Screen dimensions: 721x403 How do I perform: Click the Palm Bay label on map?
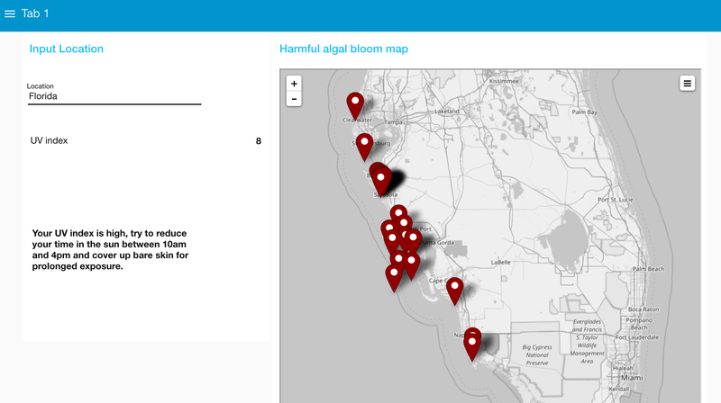pos(584,112)
